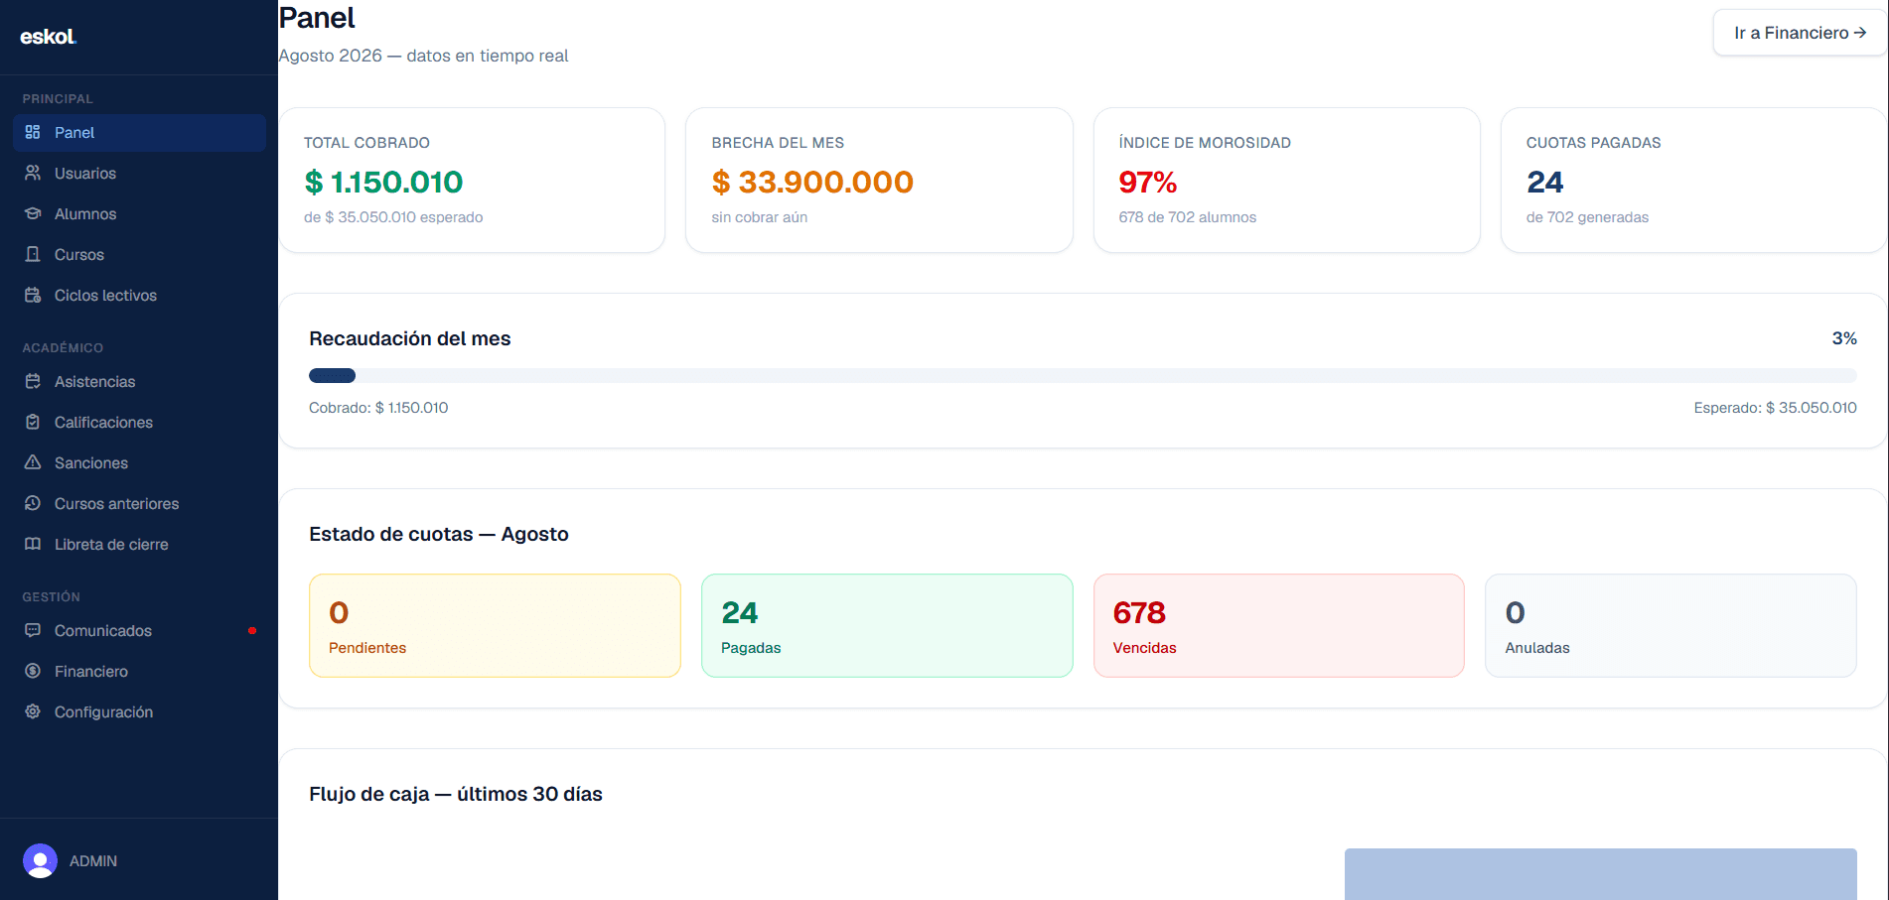
Task: Click the GESTIÓN sidebar section label
Action: pyautogui.click(x=52, y=597)
